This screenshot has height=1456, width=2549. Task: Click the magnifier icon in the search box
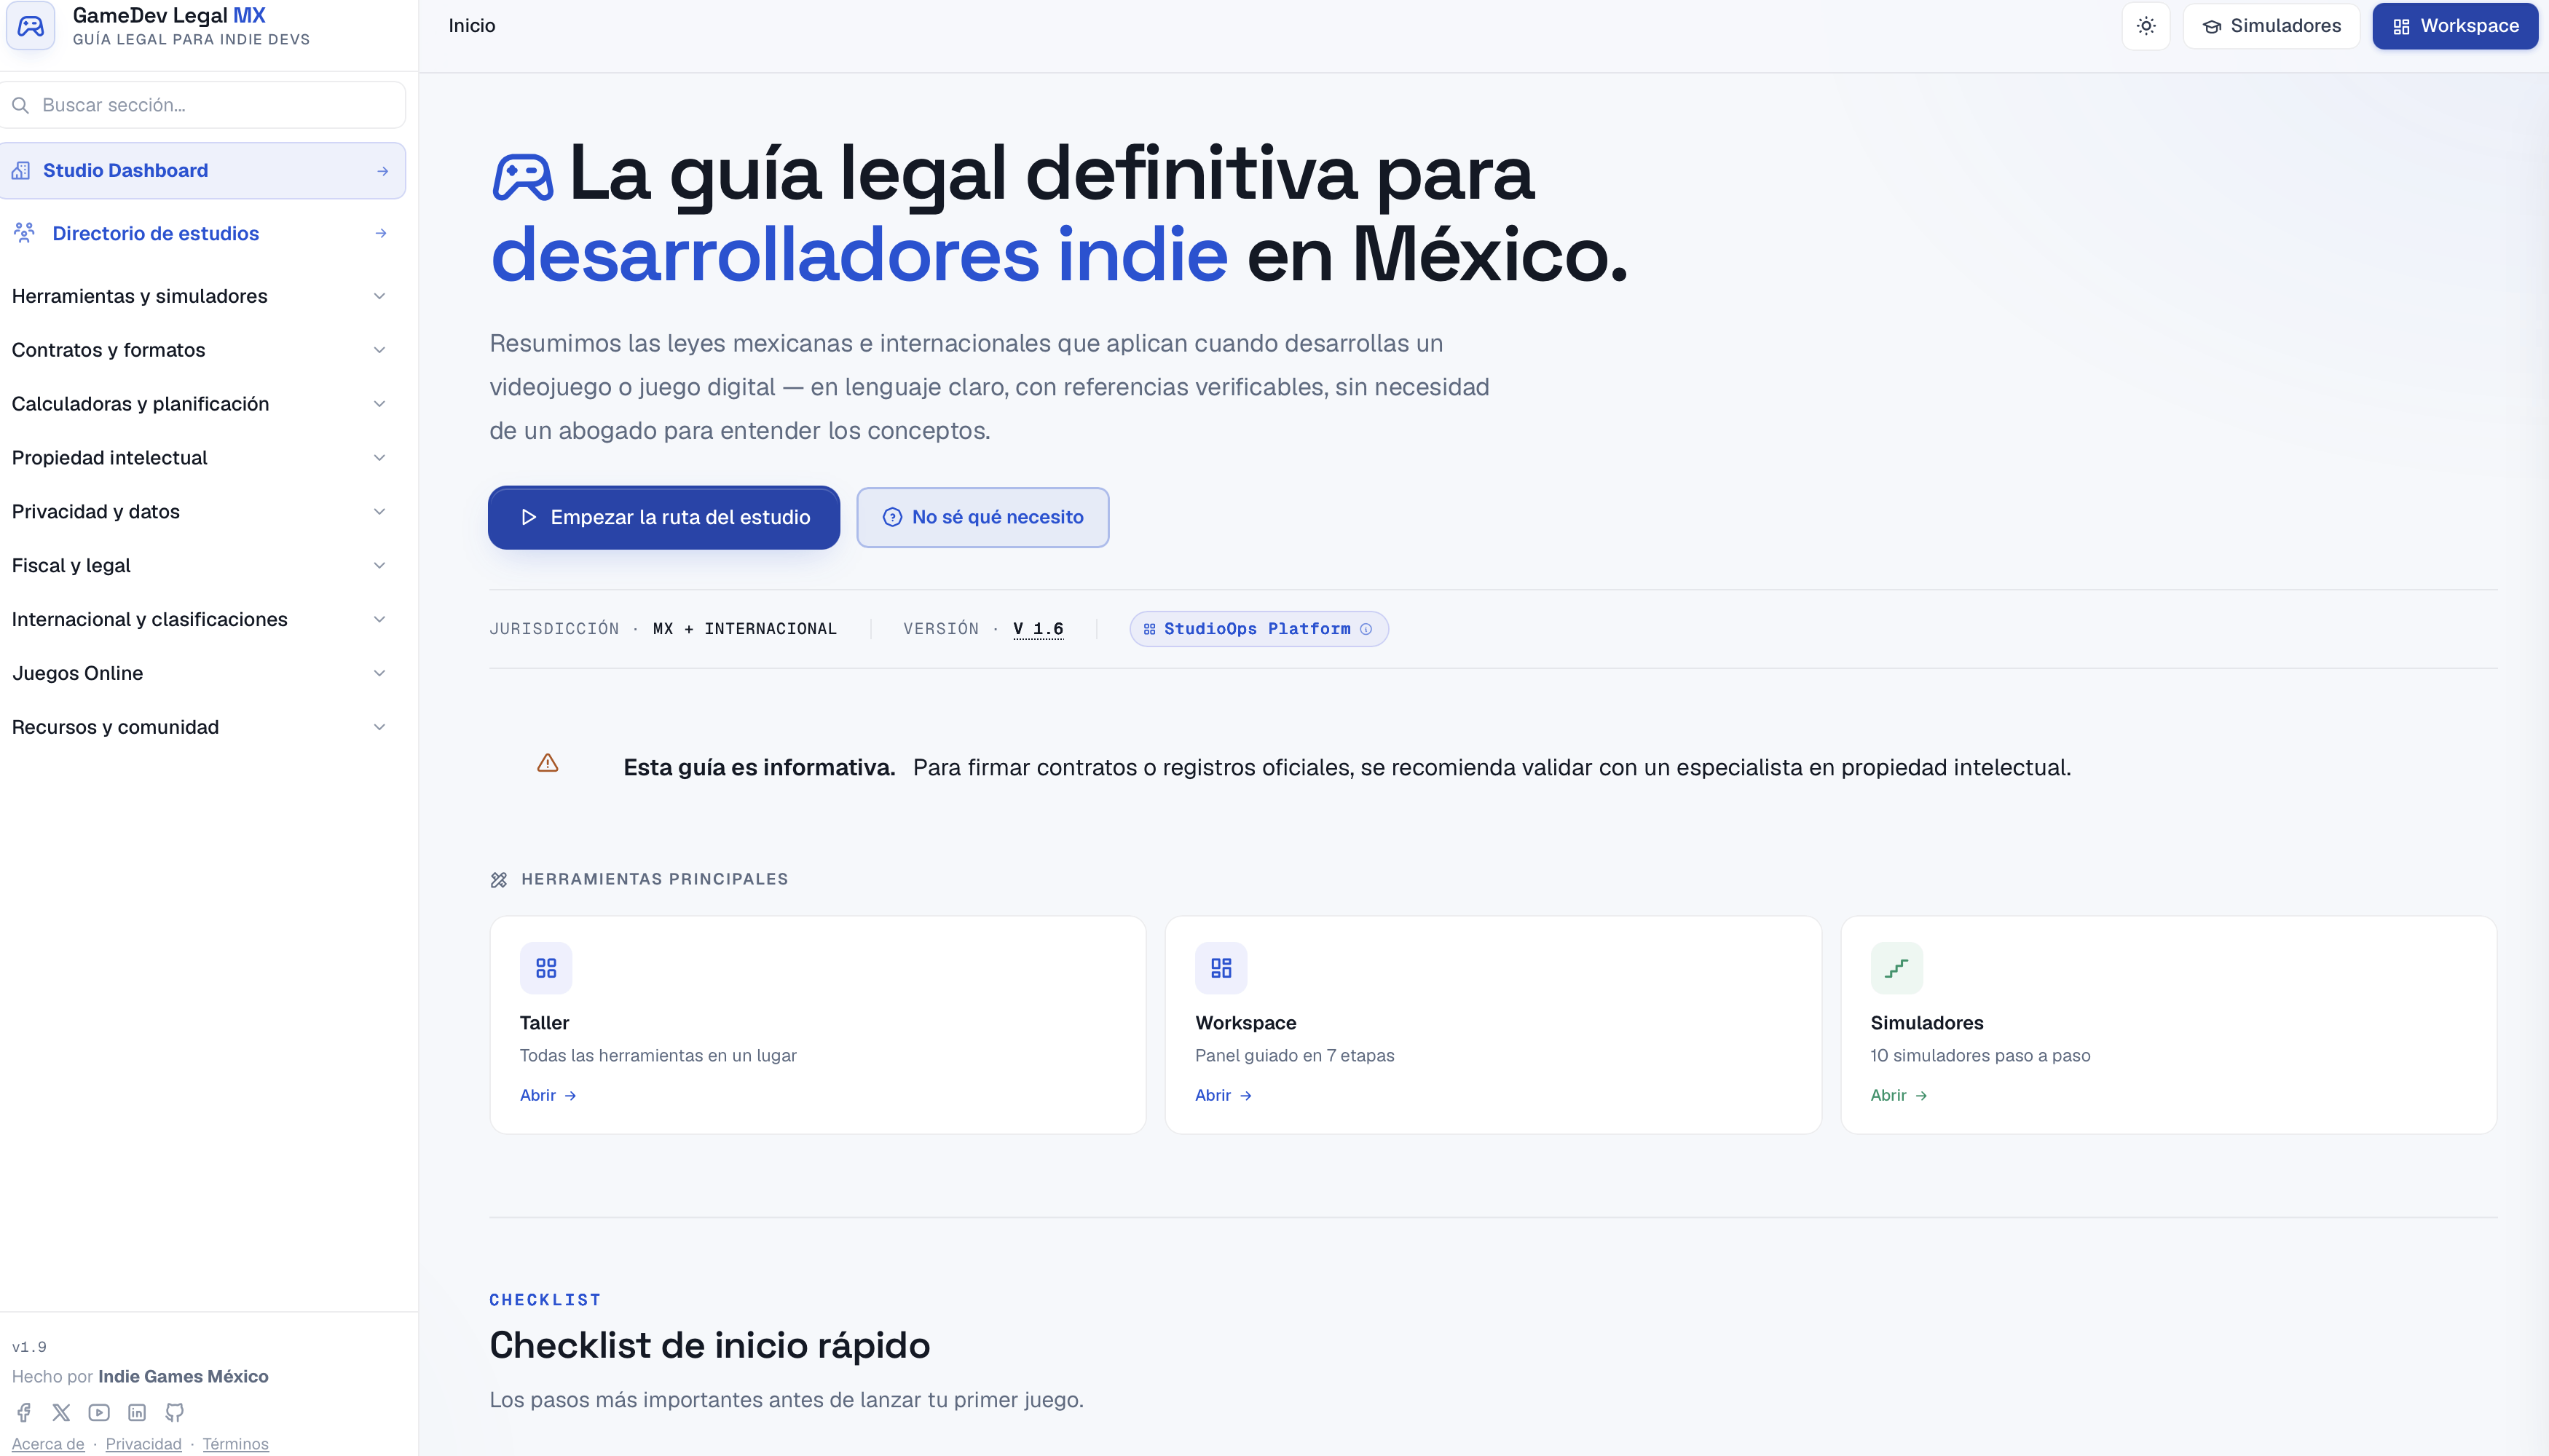[20, 105]
